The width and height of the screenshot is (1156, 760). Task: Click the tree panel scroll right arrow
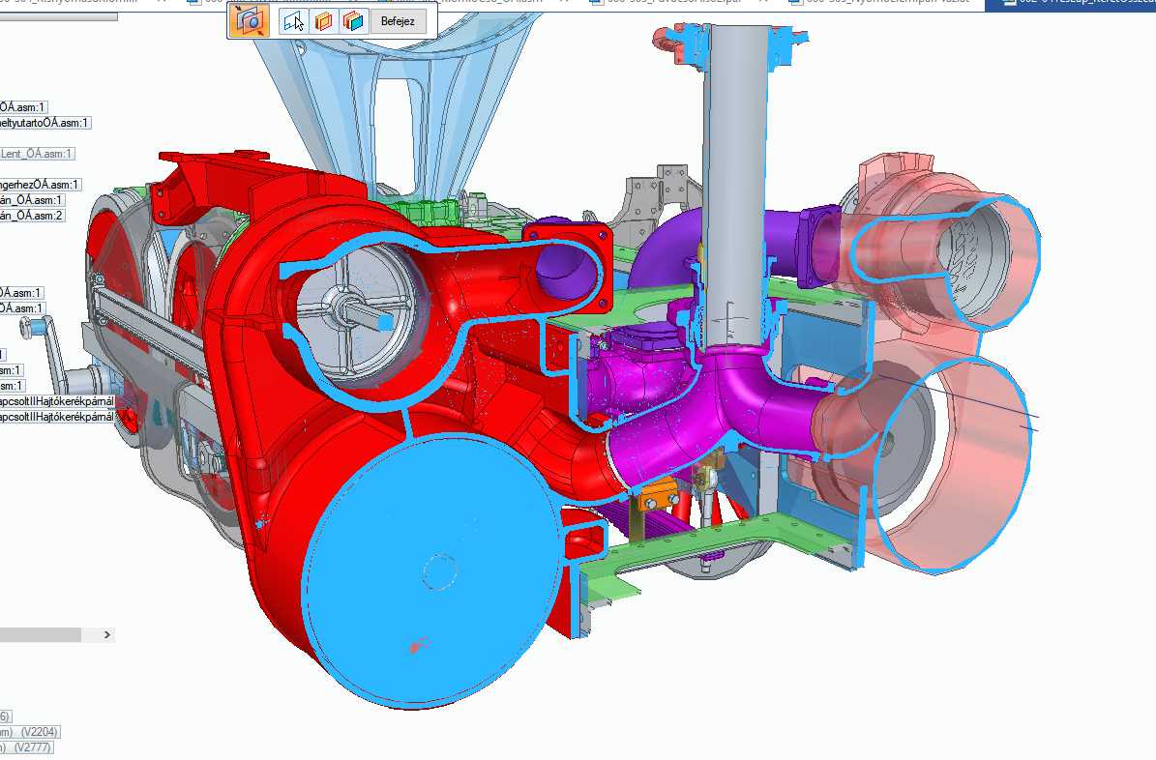click(107, 634)
